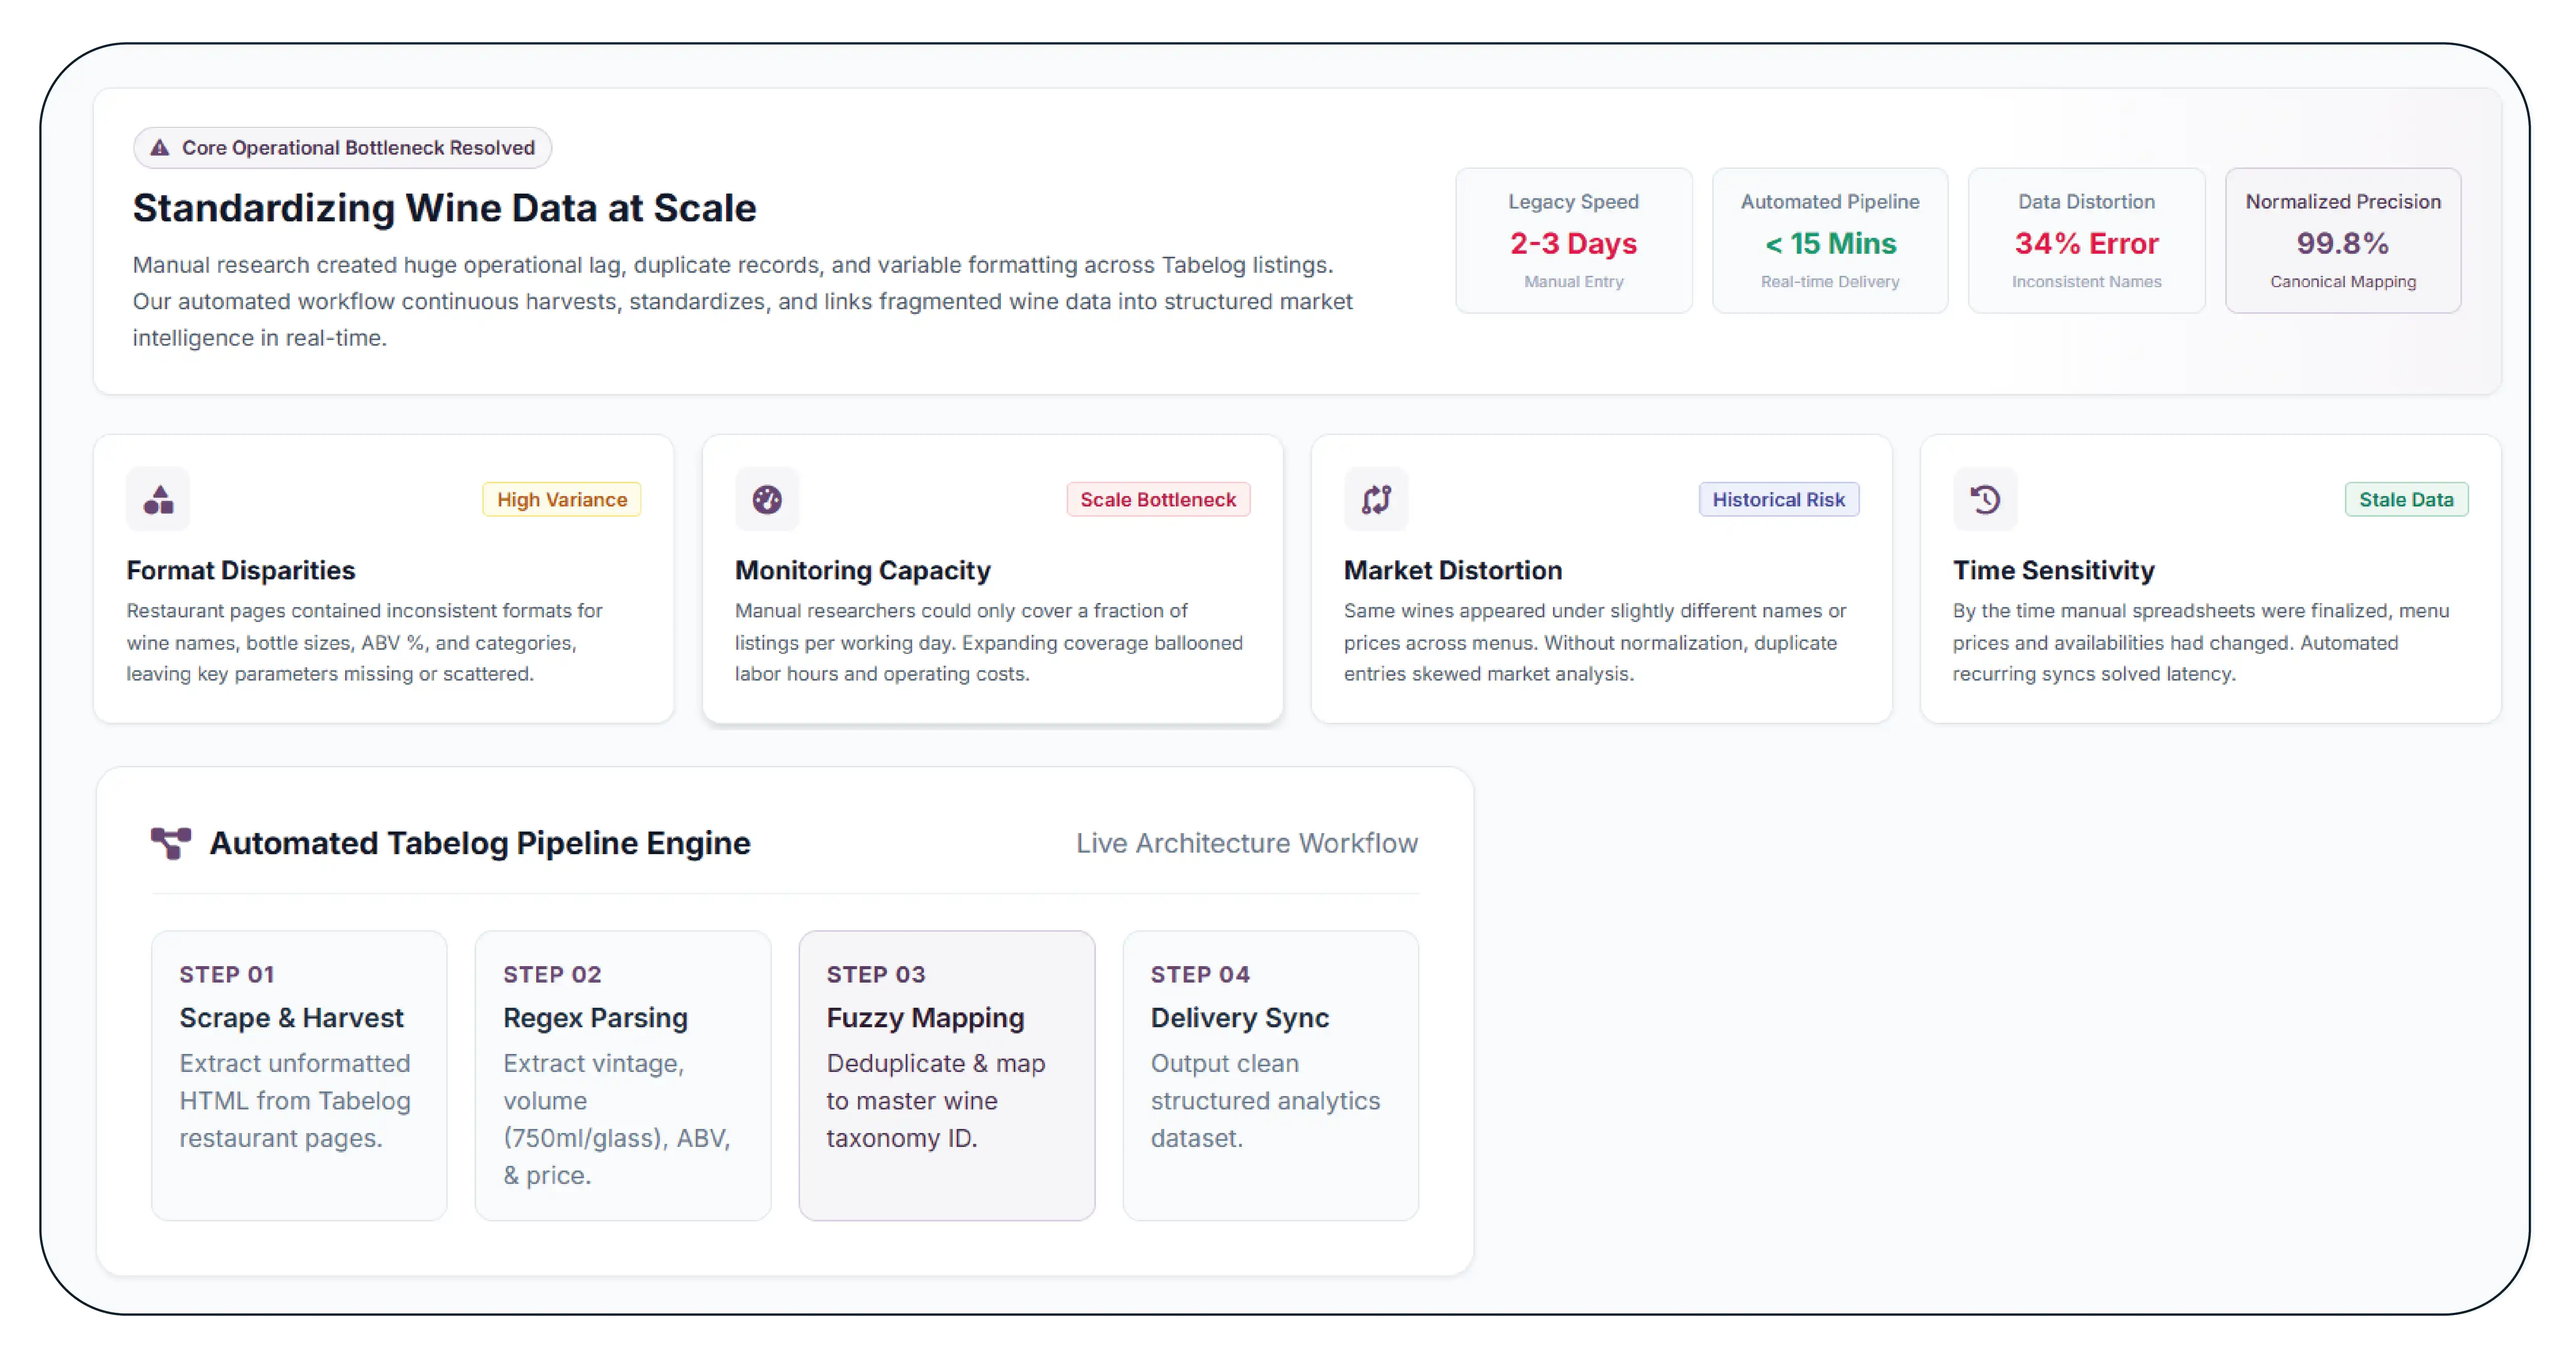
Task: Select the STEP 02 Regex Parsing card
Action: pos(623,1075)
